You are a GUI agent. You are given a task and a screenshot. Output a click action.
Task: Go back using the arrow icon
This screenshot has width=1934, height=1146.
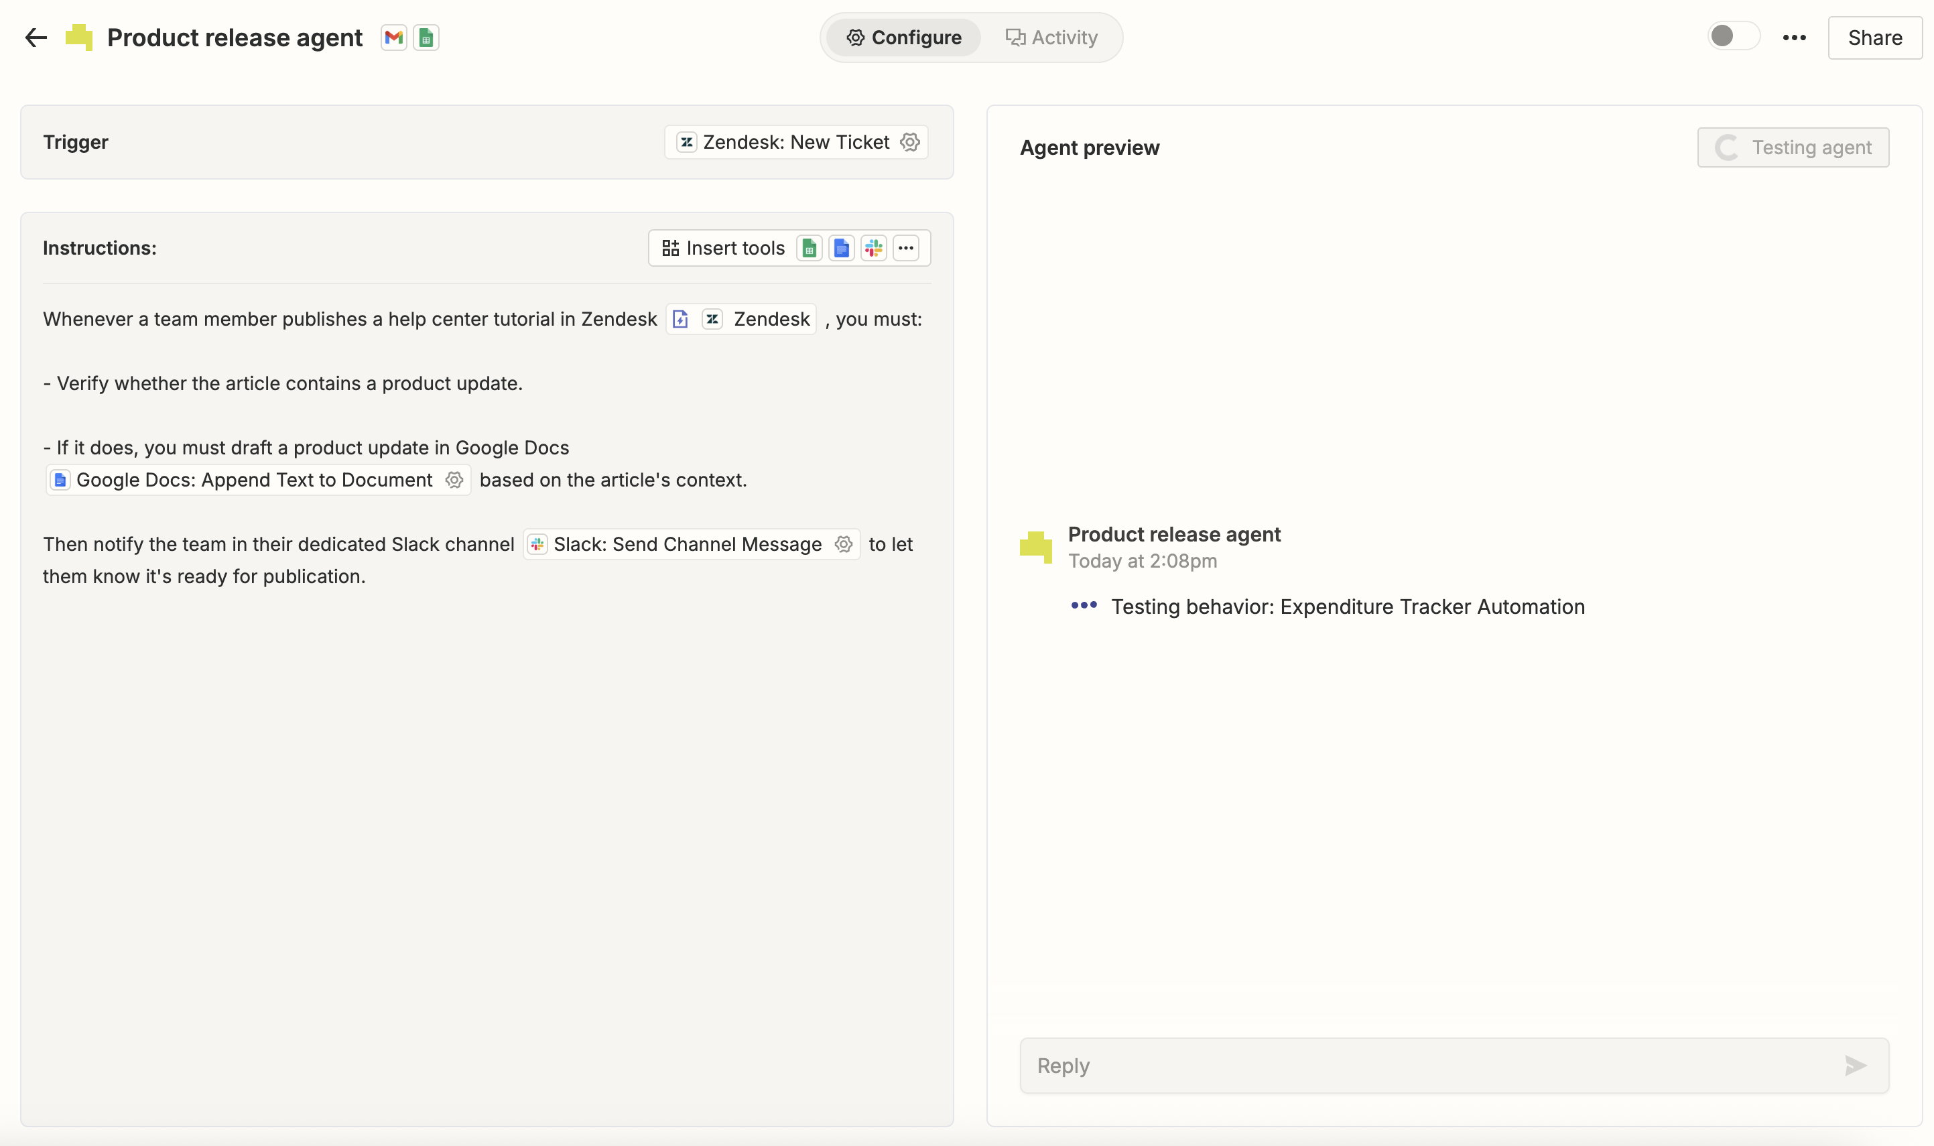[36, 37]
